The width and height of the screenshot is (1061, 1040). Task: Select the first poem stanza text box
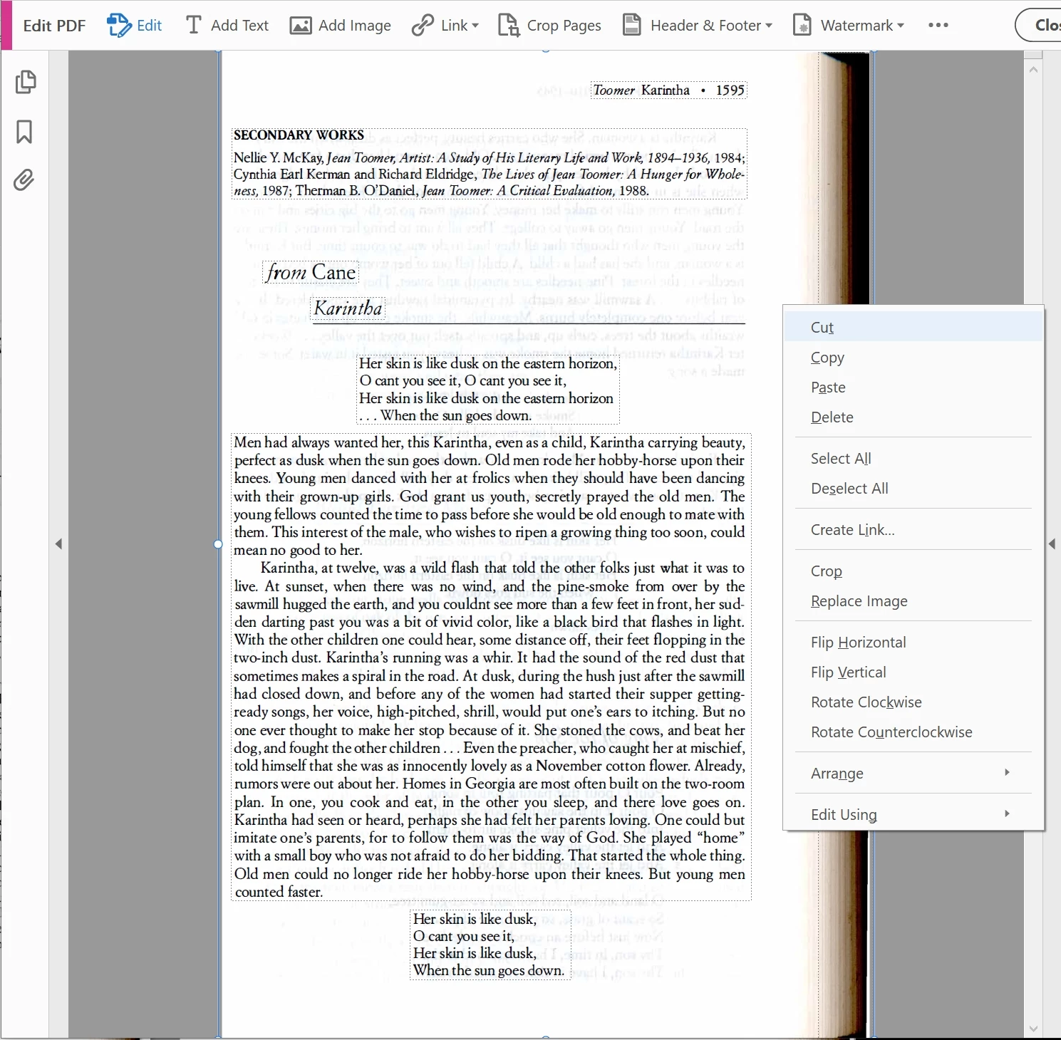tap(488, 390)
